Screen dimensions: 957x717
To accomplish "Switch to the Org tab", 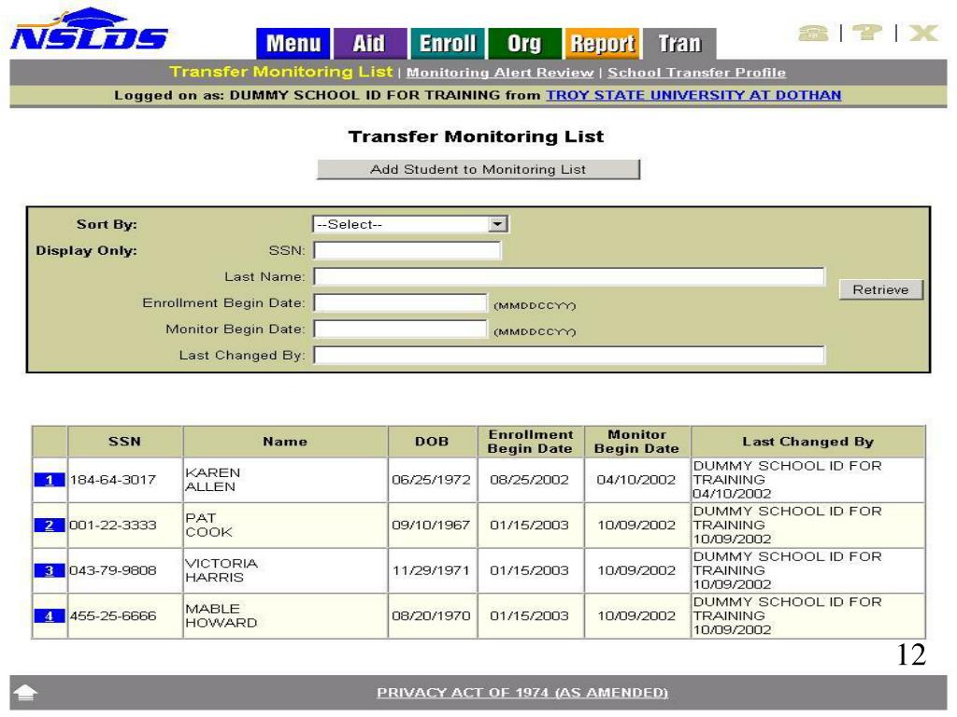I will [525, 43].
